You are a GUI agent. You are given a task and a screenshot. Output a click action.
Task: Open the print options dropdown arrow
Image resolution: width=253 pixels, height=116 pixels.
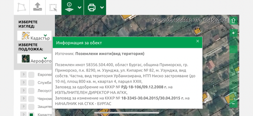[102, 8]
